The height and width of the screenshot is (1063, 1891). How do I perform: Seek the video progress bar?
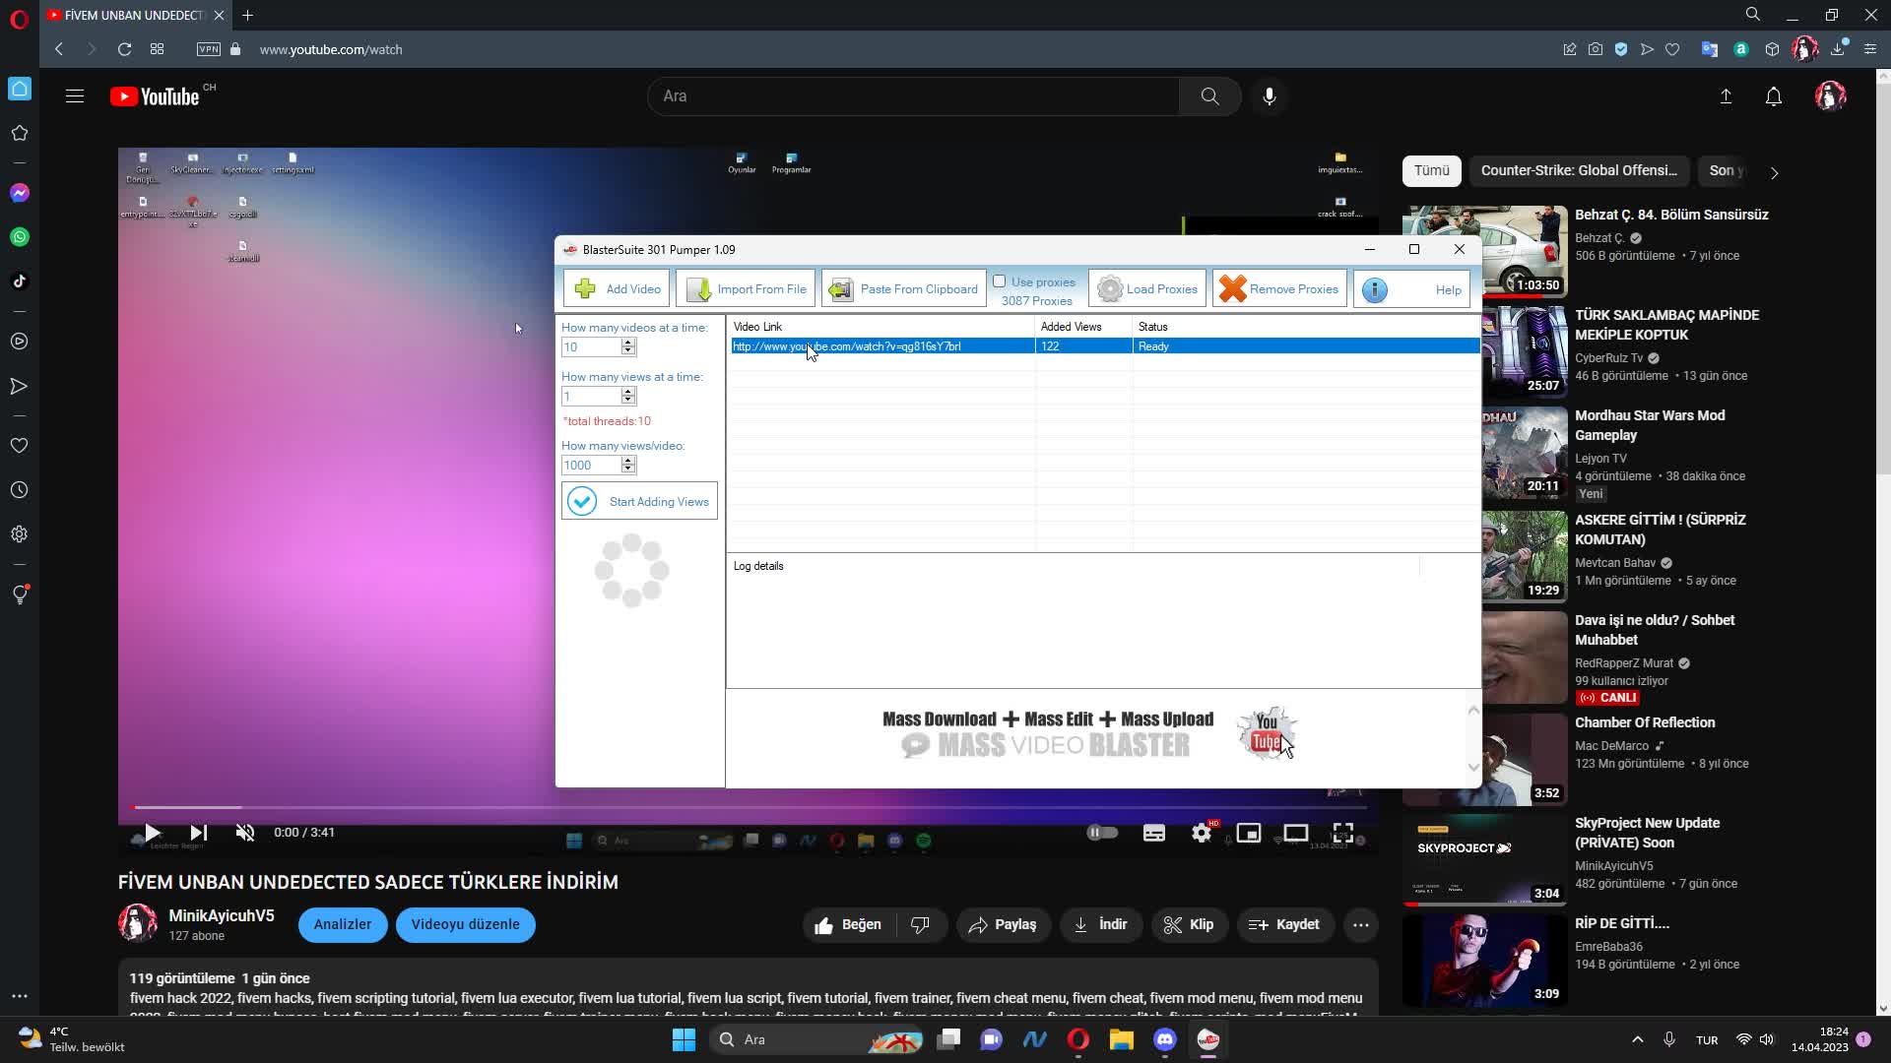pos(749,807)
